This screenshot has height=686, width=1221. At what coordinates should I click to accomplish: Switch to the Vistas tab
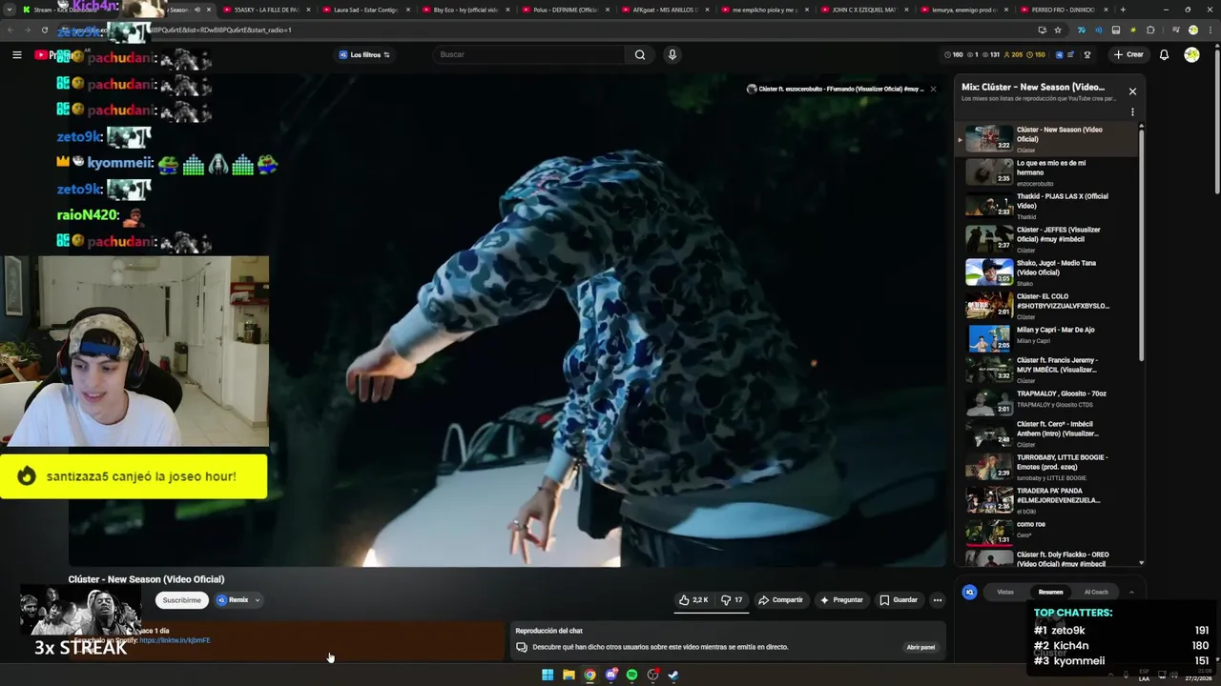(1005, 592)
